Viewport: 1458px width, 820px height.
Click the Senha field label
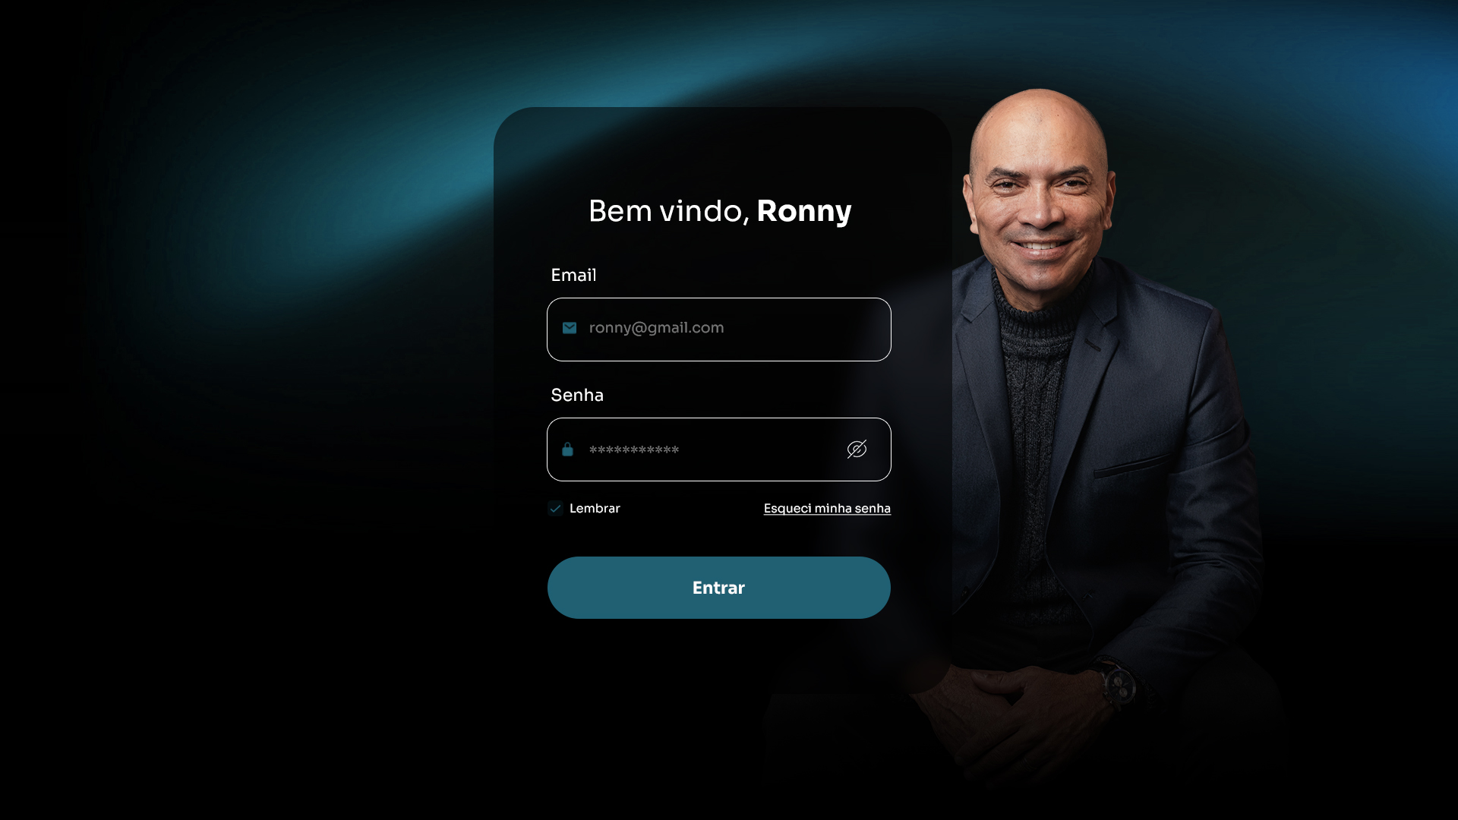click(577, 395)
